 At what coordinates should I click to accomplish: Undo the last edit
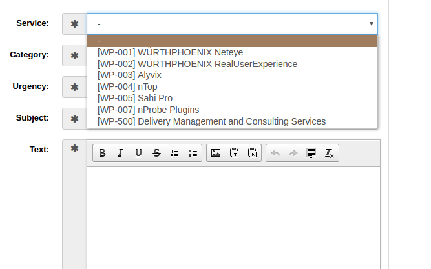point(275,153)
